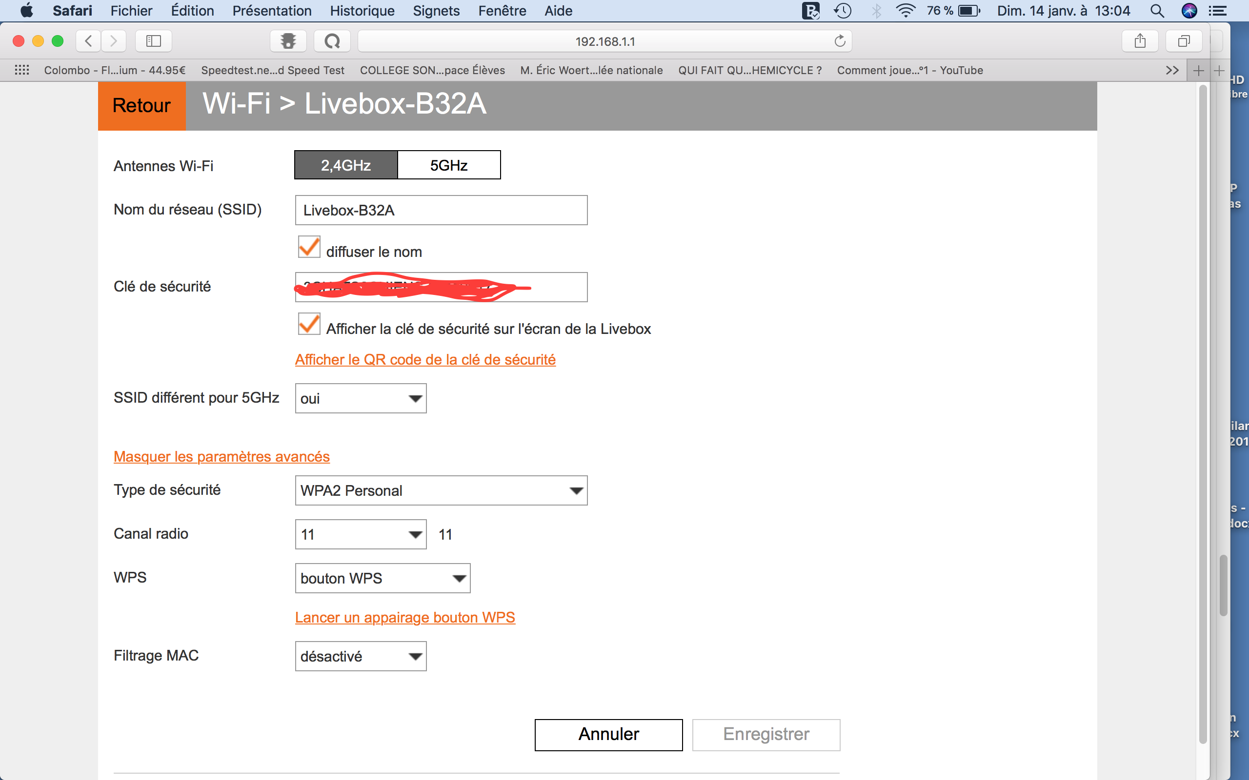
Task: Toggle the Safari sidebar icon
Action: (x=153, y=41)
